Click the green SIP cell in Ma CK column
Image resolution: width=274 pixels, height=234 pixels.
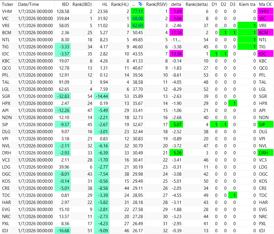[265, 125]
